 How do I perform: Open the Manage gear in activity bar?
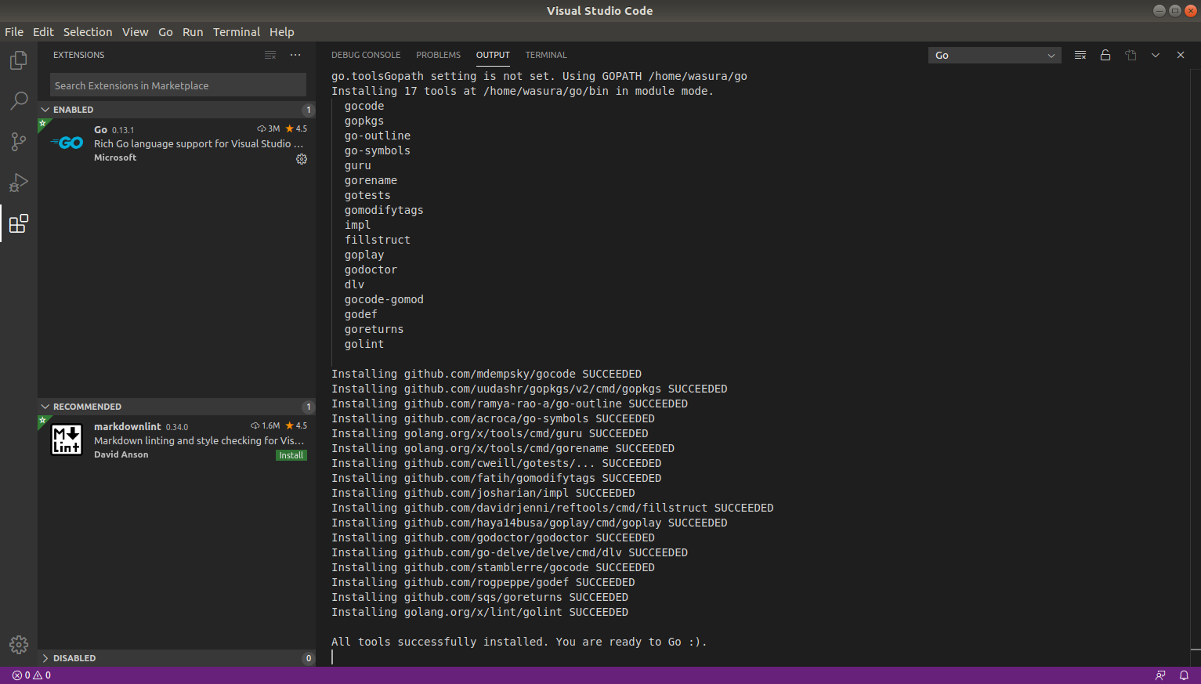(x=19, y=645)
